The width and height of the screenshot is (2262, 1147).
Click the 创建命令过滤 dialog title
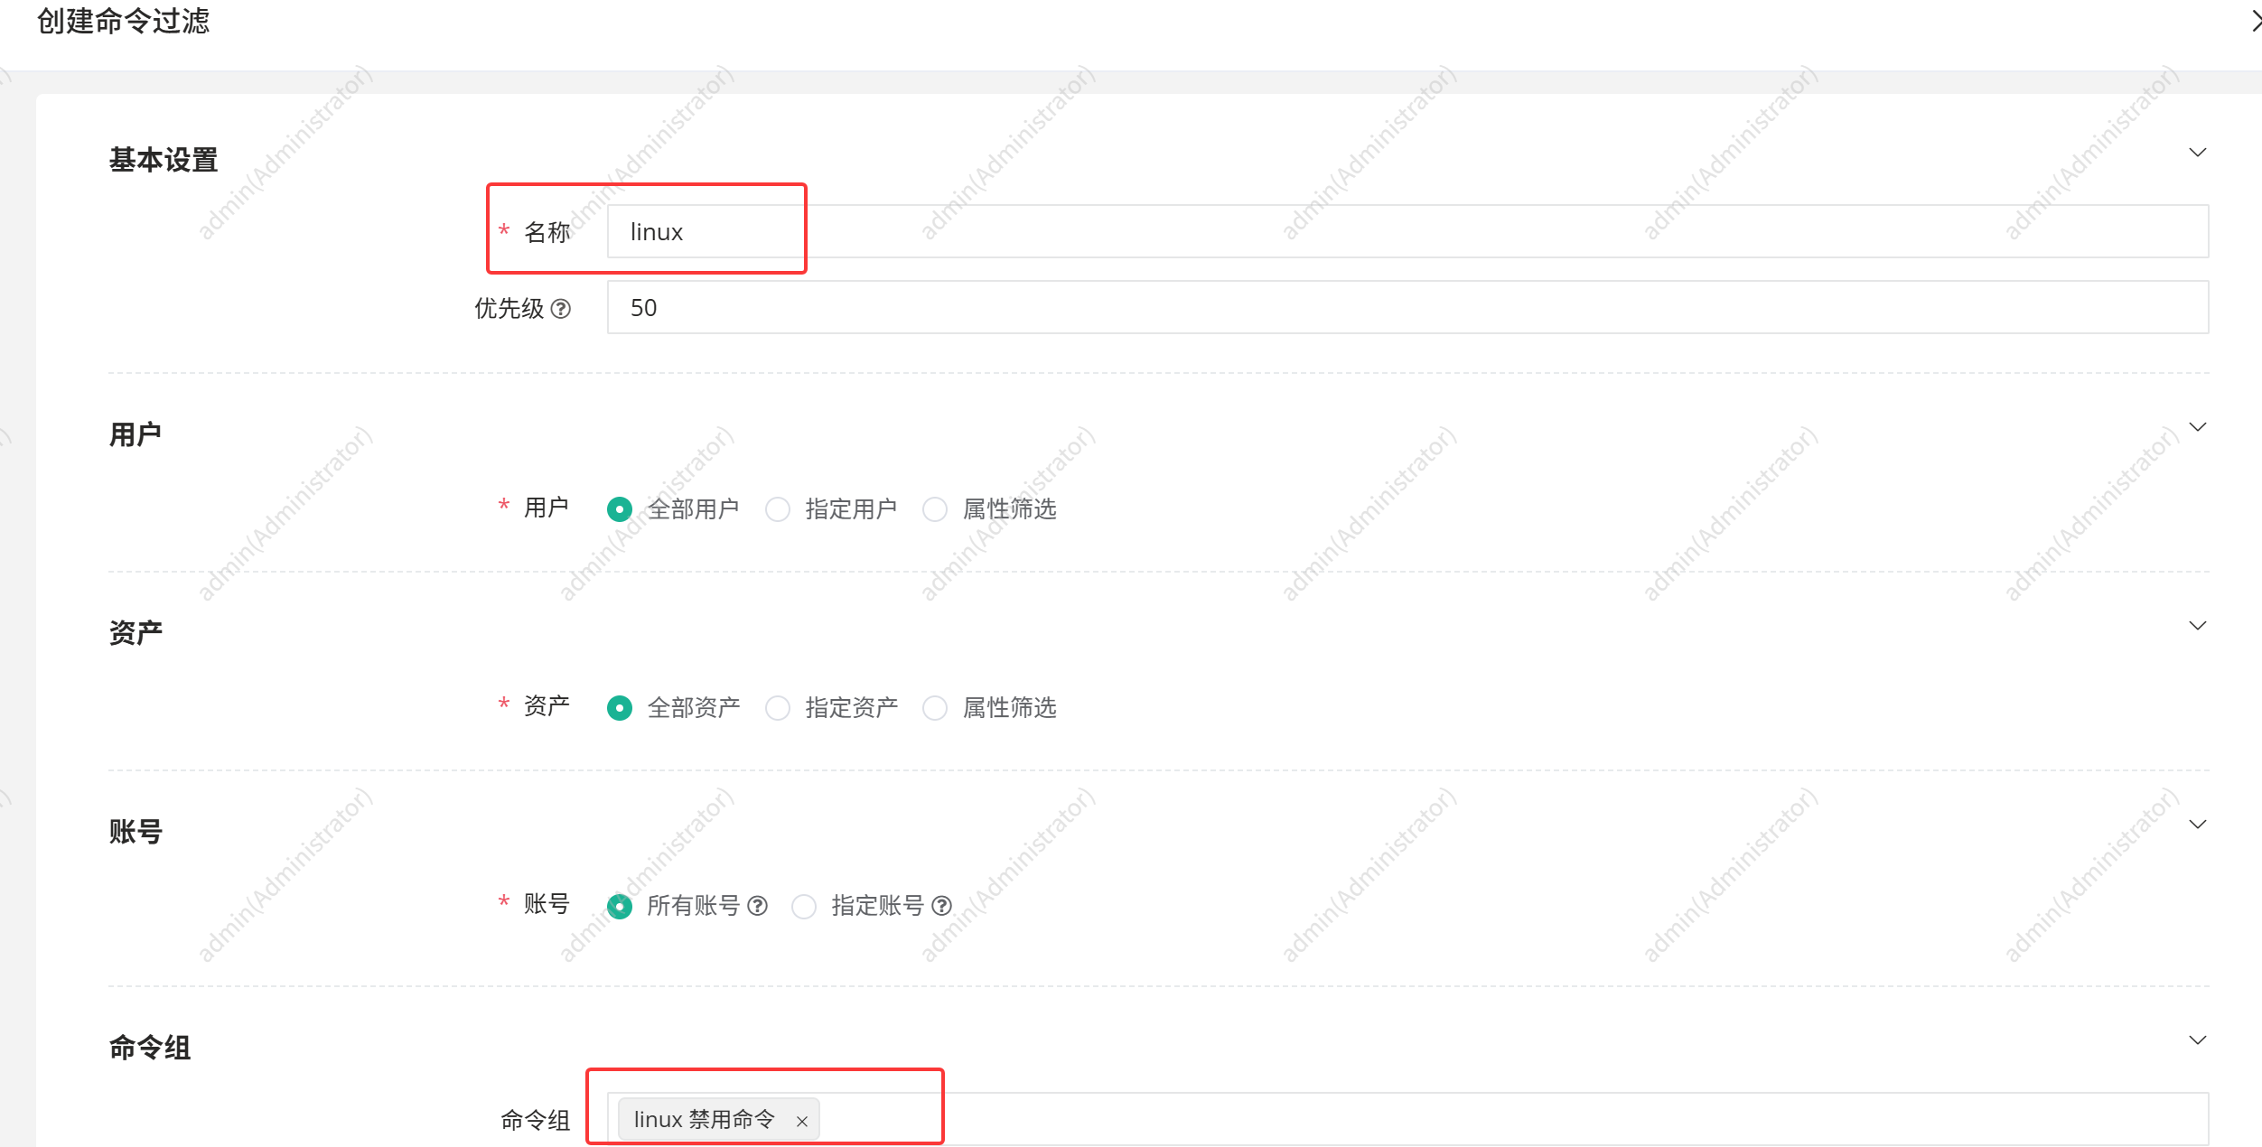pos(123,21)
